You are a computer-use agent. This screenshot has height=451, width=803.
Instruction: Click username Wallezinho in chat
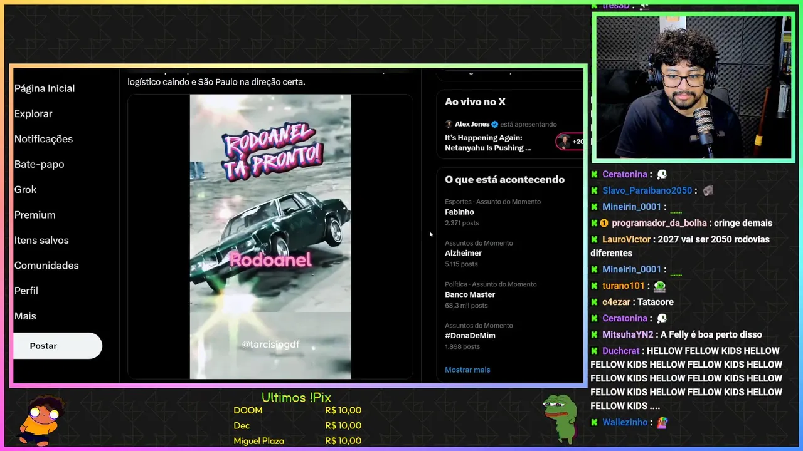625,422
